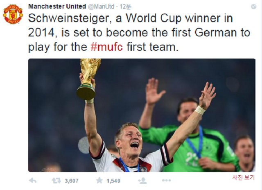
Task: Favorite the tweet with the star icon
Action: 99,180
